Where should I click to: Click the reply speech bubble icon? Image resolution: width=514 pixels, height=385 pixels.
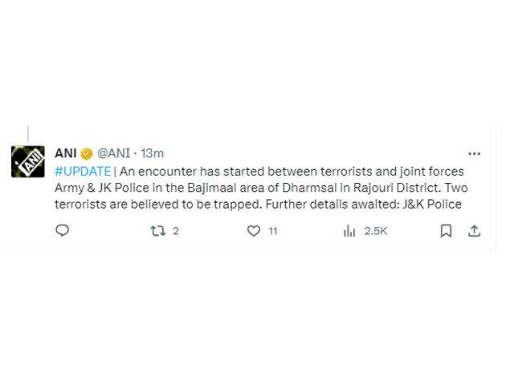click(62, 231)
